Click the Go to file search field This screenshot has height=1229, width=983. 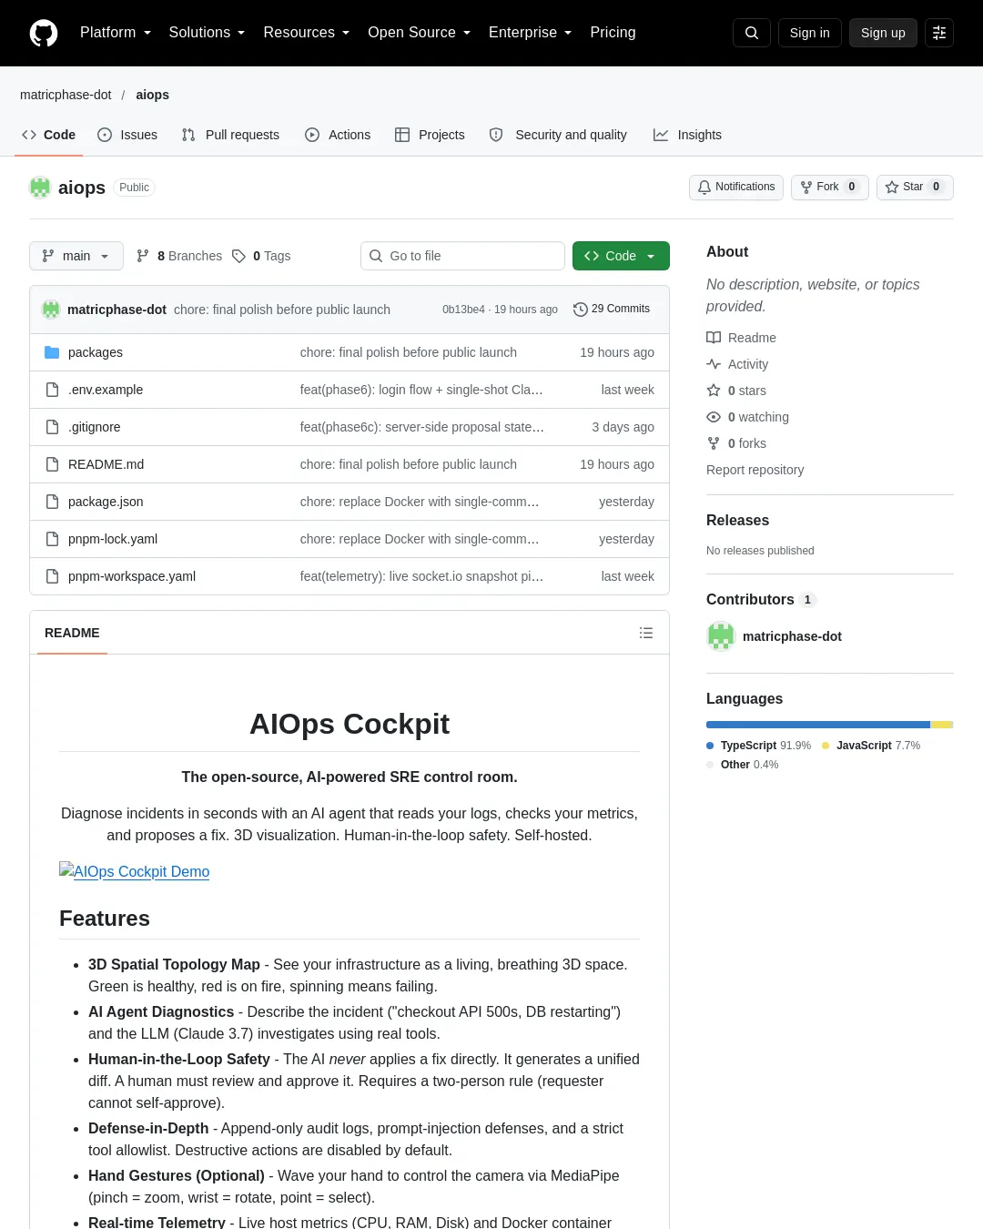tap(462, 256)
